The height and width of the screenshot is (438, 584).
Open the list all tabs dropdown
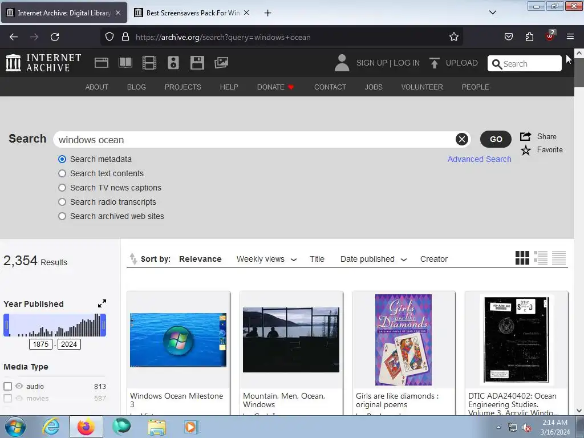(x=492, y=13)
